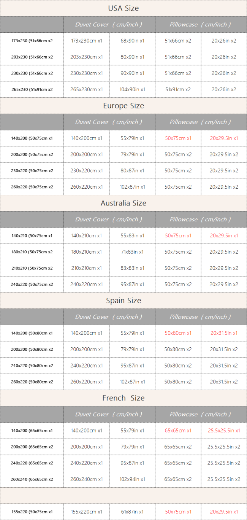
Task: Click the Pillowcase header under Spain Size
Action: coord(200,317)
